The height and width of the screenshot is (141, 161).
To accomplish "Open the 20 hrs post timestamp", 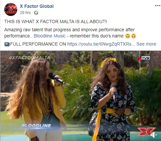I will 25,13.
